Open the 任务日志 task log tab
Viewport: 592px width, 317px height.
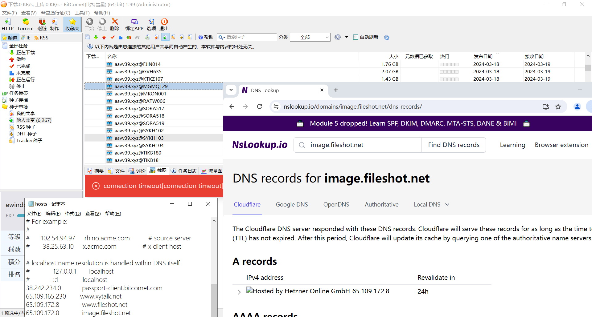coord(184,171)
